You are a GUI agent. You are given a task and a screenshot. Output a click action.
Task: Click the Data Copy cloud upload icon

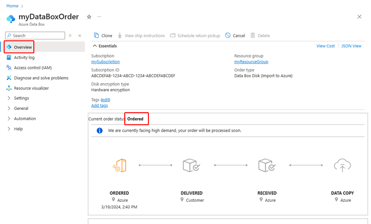342,166
